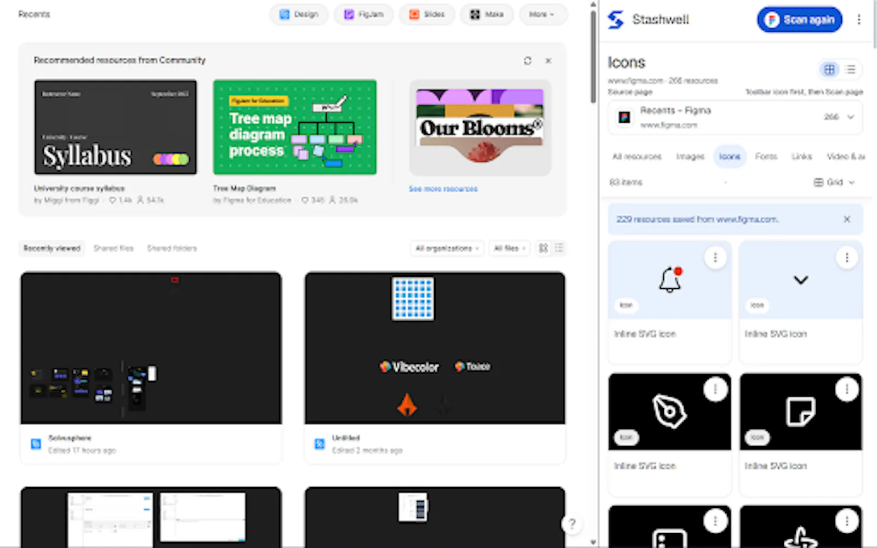Open options for the pen tool icon card
The image size is (877, 548).
(715, 390)
